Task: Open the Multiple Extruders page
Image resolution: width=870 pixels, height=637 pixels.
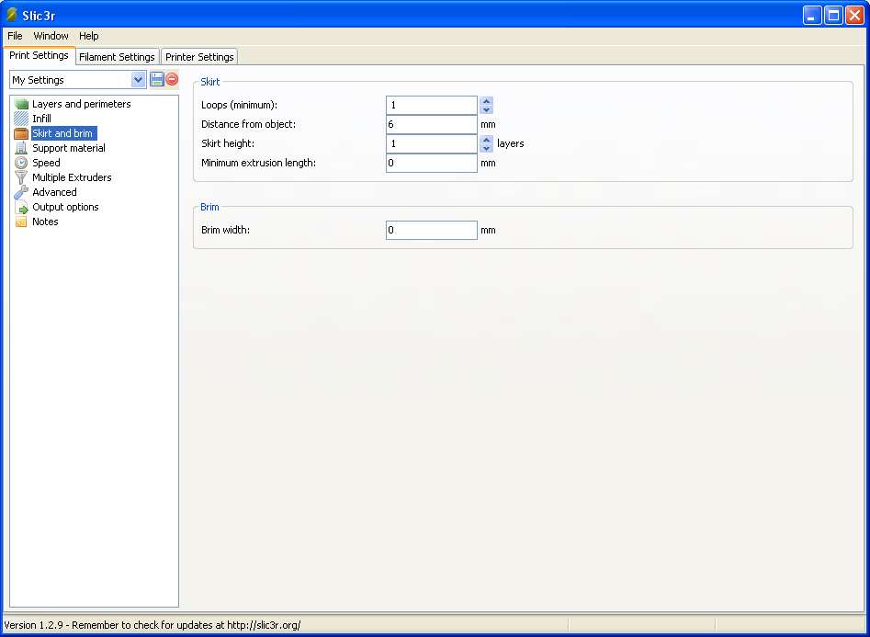Action: (x=73, y=177)
